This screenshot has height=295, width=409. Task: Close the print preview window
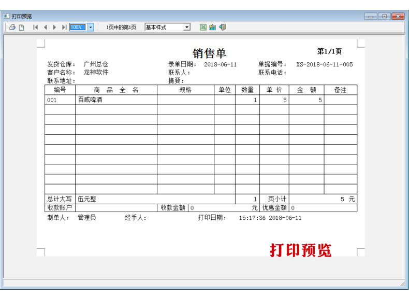pyautogui.click(x=398, y=16)
